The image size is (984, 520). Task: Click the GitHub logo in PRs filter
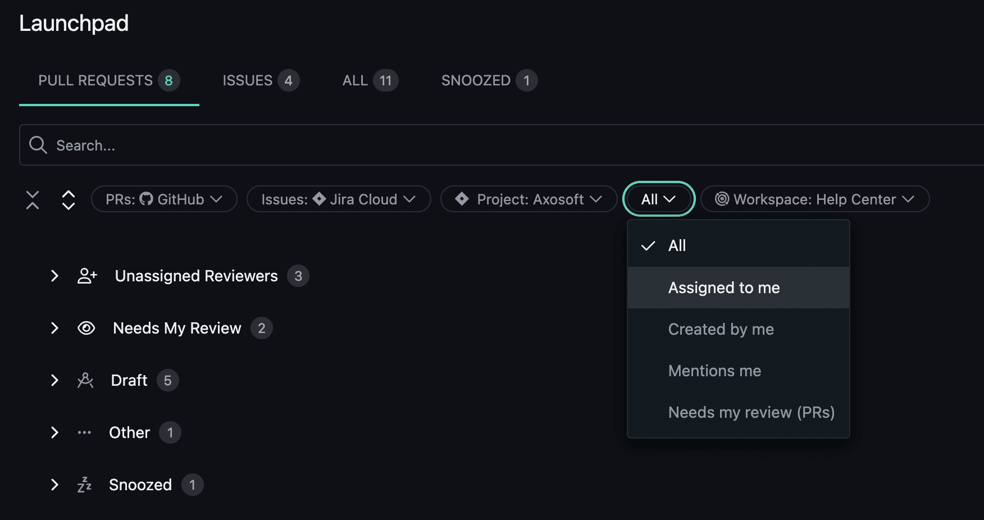pos(146,199)
